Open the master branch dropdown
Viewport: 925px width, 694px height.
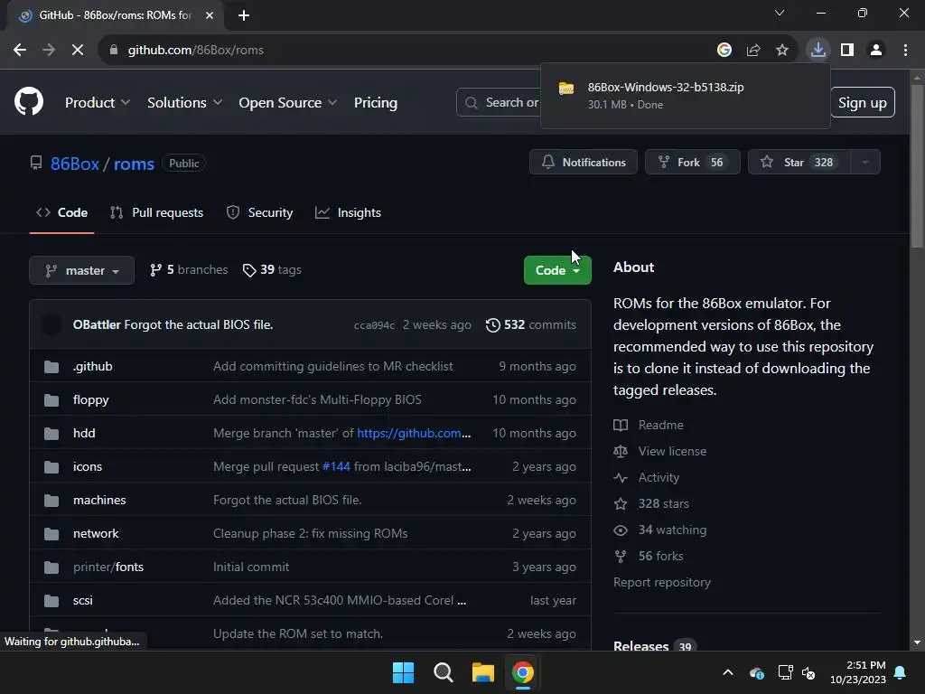pos(82,270)
